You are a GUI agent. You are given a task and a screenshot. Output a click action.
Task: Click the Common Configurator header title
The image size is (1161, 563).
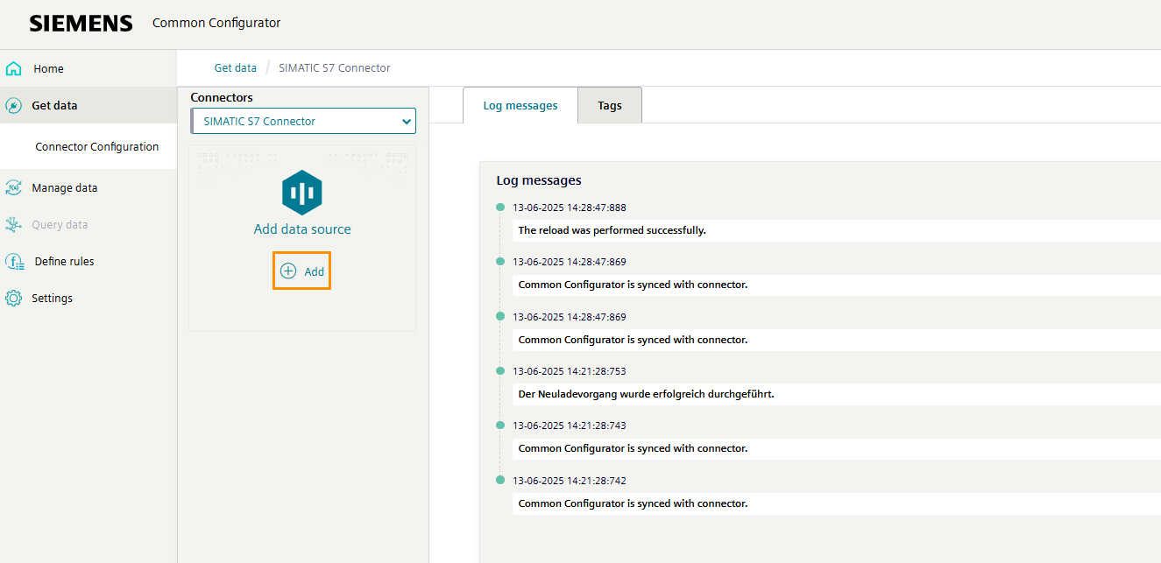(x=216, y=23)
